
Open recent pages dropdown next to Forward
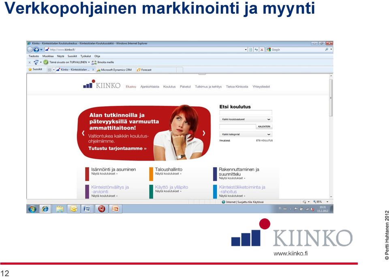click(41, 50)
